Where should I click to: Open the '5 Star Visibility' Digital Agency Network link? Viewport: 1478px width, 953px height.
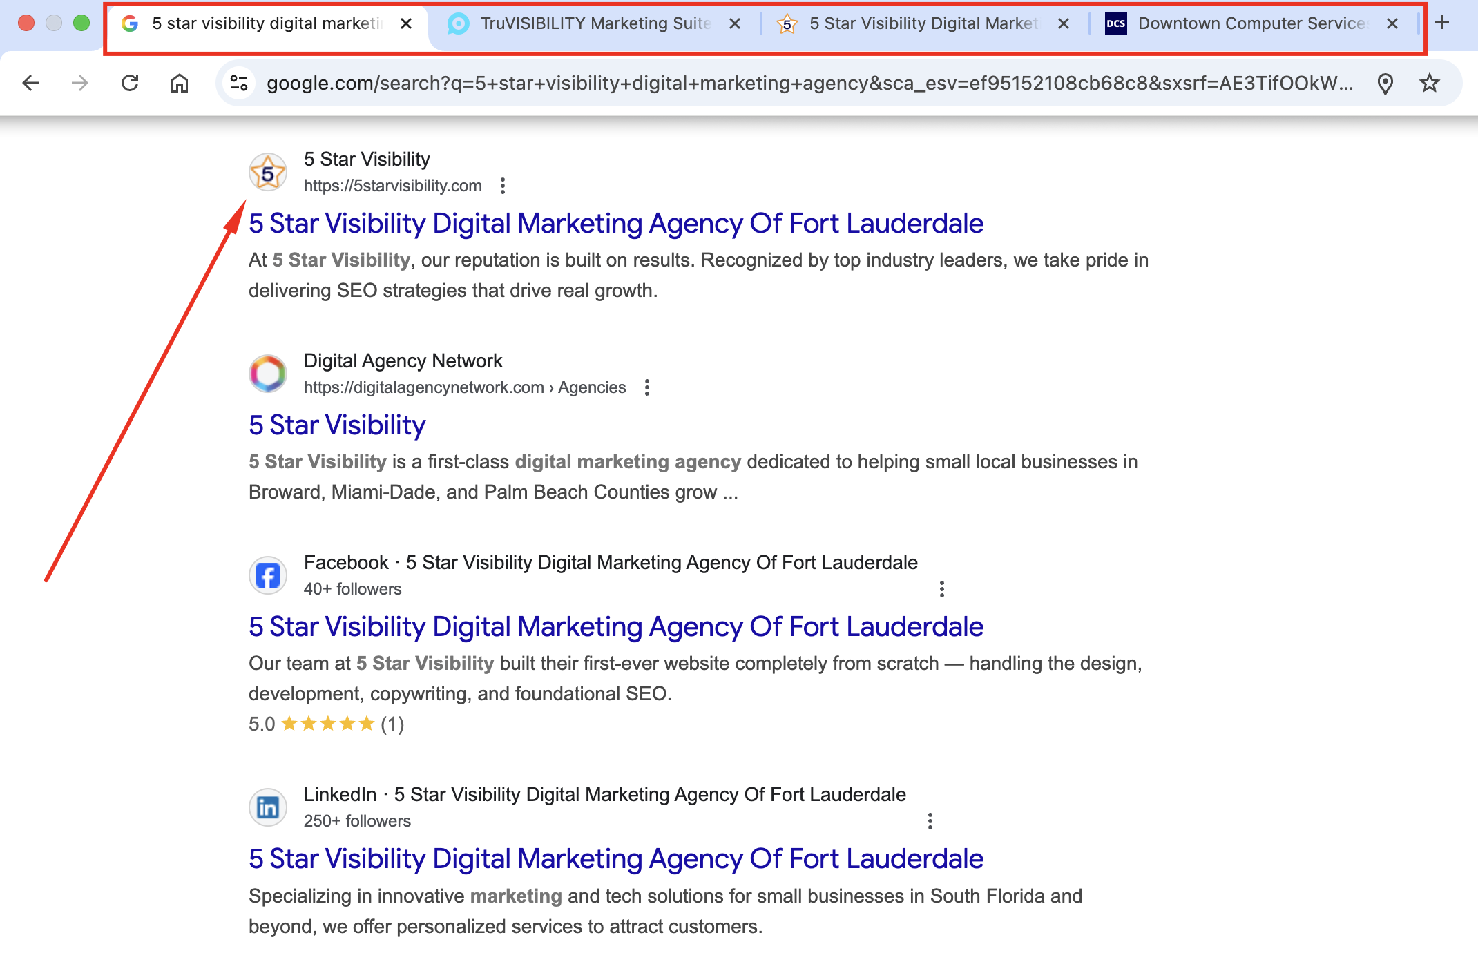[337, 425]
